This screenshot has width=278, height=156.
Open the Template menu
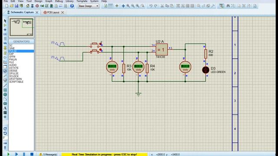click(x=82, y=1)
